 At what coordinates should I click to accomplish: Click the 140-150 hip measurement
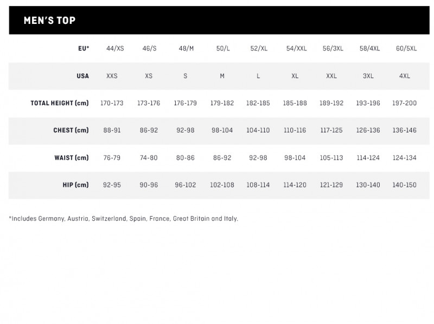pyautogui.click(x=404, y=185)
